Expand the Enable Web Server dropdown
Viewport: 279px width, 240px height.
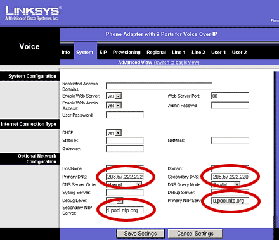click(114, 96)
